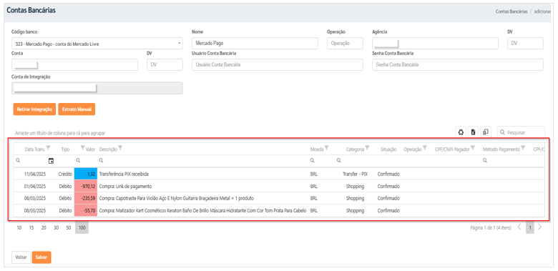
Task: Open the Categoria column filter icon
Action: click(x=367, y=148)
